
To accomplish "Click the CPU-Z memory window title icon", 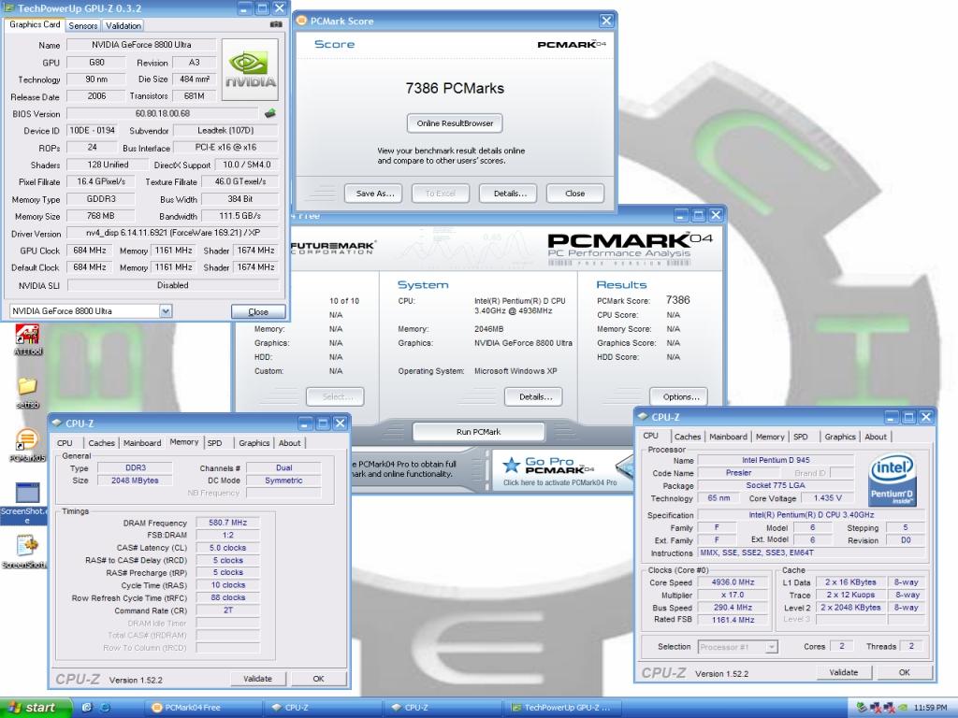I will [57, 423].
